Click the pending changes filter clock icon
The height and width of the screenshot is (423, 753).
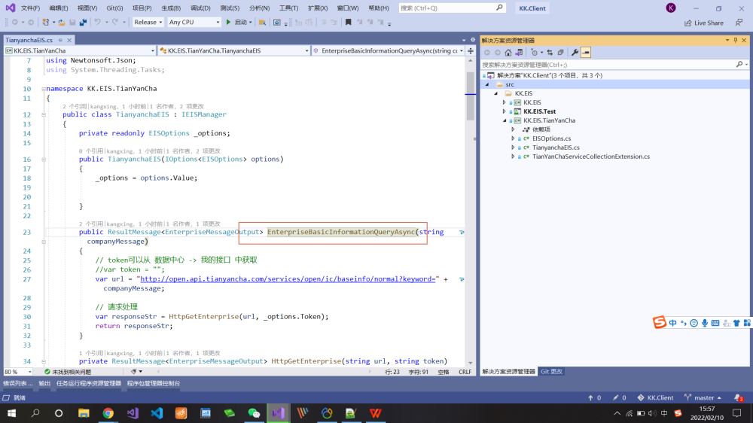pos(535,53)
